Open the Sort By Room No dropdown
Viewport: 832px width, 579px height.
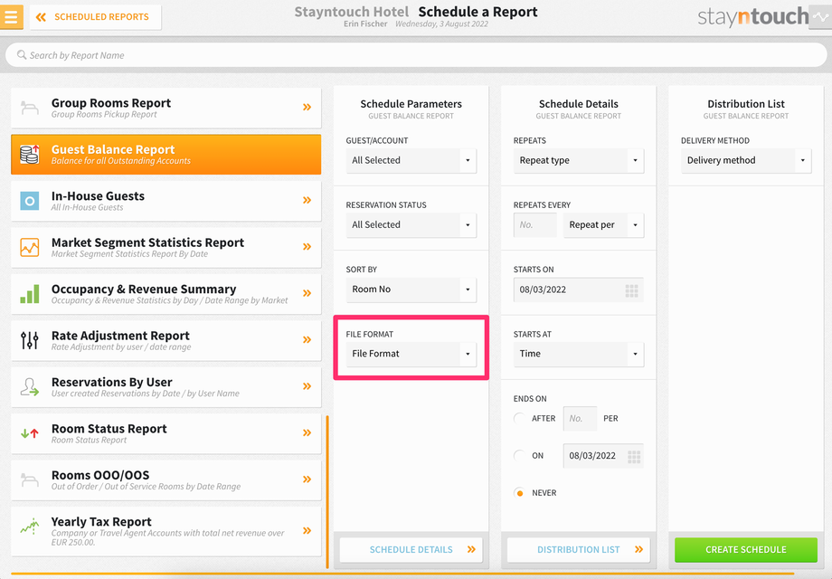point(411,289)
